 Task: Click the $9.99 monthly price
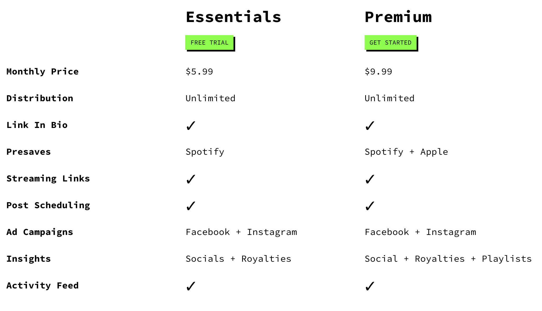pyautogui.click(x=378, y=72)
